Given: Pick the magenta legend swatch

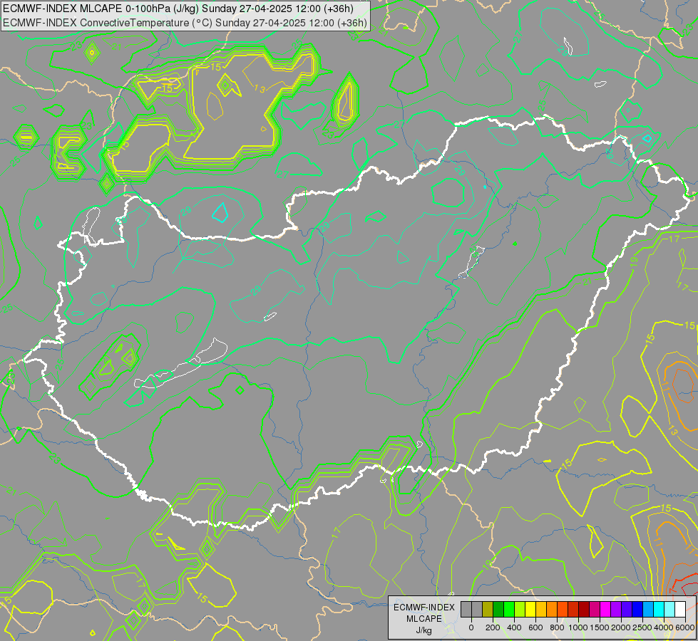Looking at the screenshot, I should 605,609.
